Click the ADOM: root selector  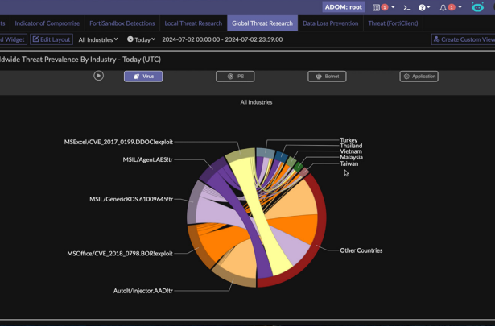[343, 7]
